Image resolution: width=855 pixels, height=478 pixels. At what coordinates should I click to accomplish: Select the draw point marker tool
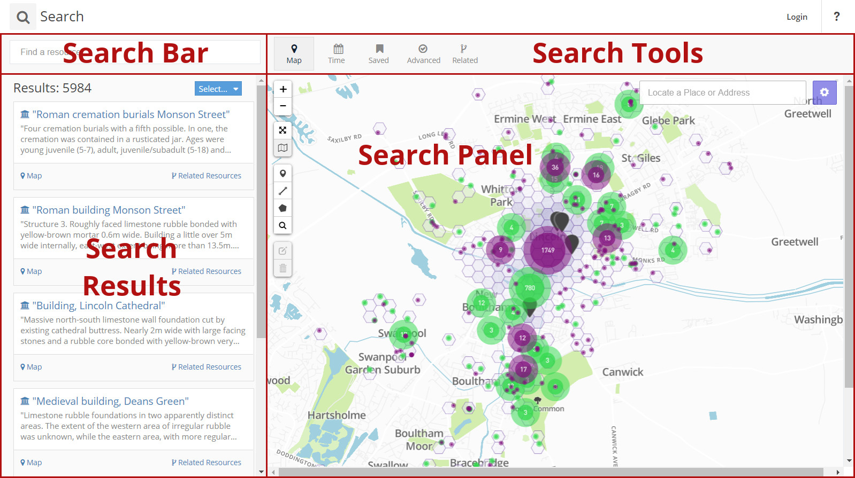(283, 174)
